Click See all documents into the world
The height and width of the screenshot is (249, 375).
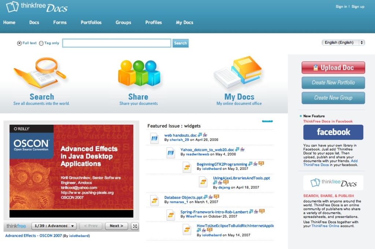[41, 103]
